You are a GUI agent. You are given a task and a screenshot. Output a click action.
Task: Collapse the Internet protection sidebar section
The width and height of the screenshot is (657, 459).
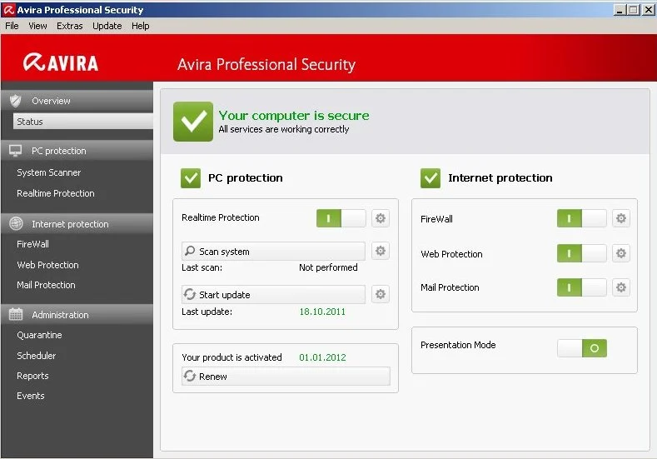coord(77,224)
